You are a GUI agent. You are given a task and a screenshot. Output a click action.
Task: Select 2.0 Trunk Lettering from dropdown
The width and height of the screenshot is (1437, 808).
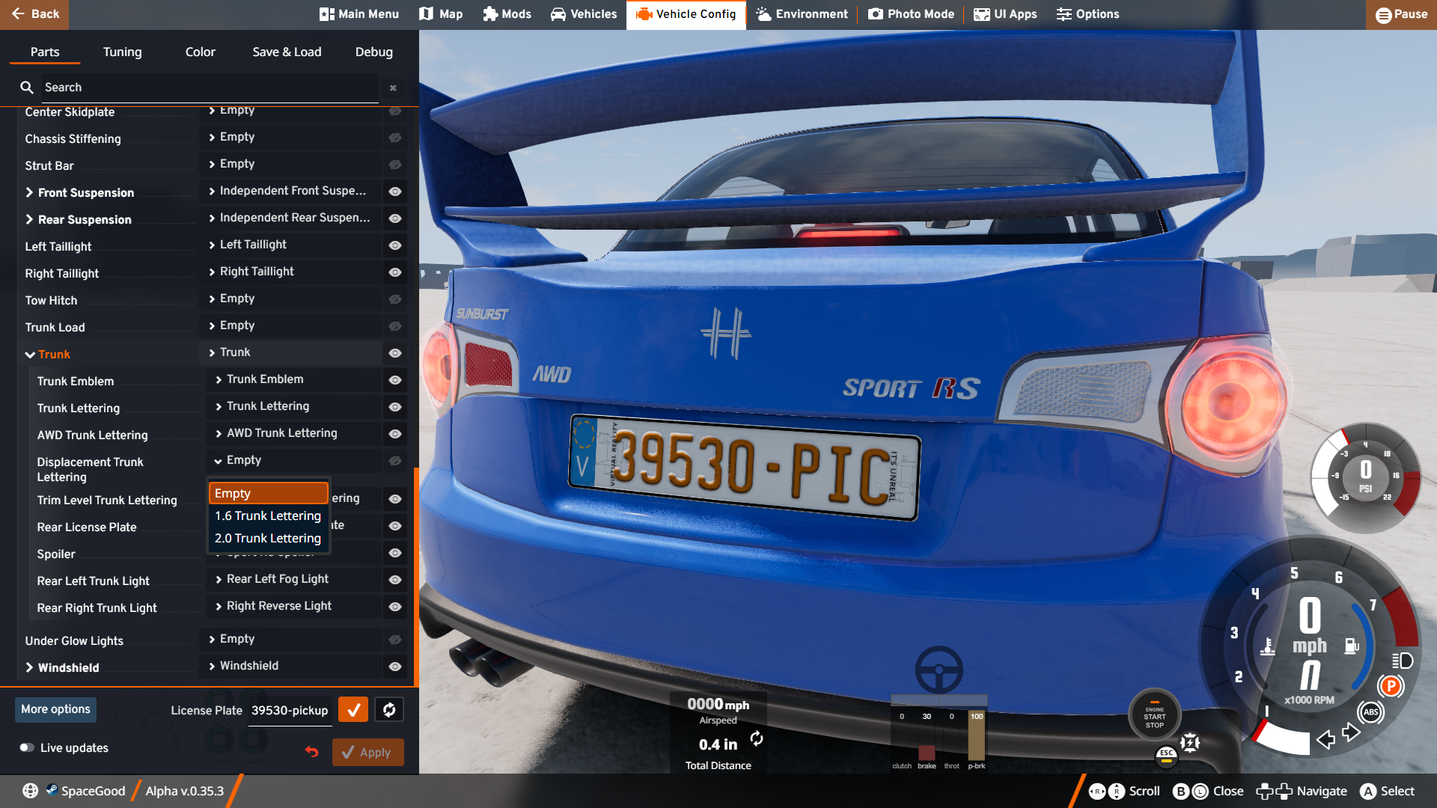click(268, 538)
